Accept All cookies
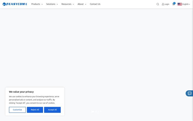193x121 pixels. tap(52, 110)
